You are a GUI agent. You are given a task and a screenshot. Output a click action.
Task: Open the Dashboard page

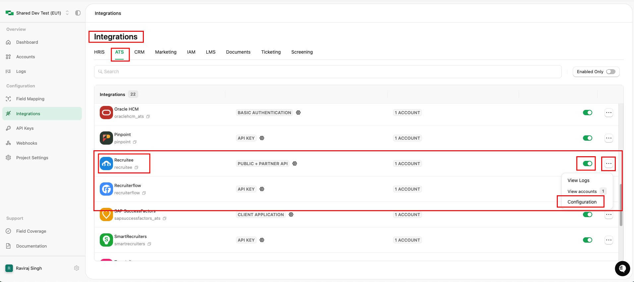27,42
